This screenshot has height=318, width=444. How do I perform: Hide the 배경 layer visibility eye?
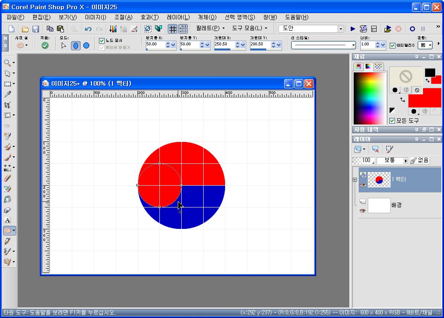point(363,210)
